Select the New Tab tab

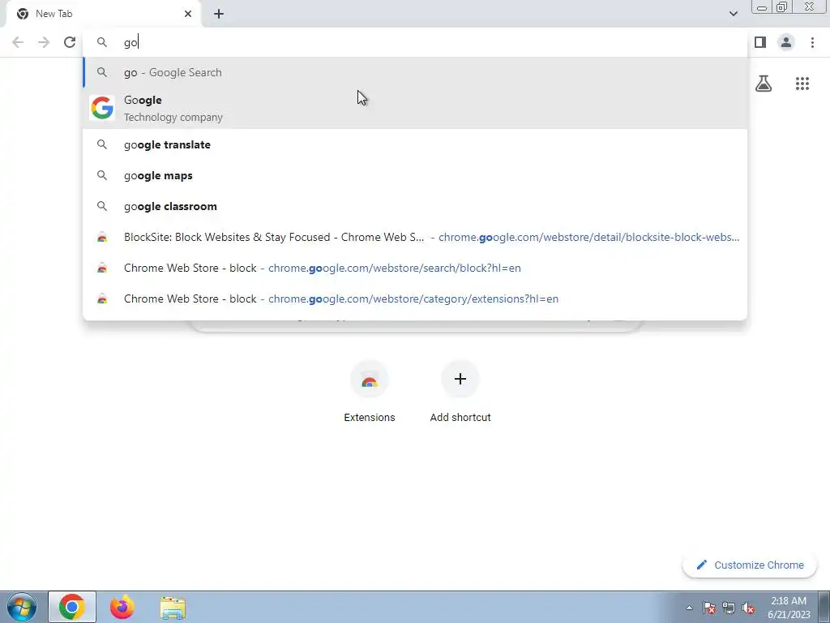tap(103, 14)
